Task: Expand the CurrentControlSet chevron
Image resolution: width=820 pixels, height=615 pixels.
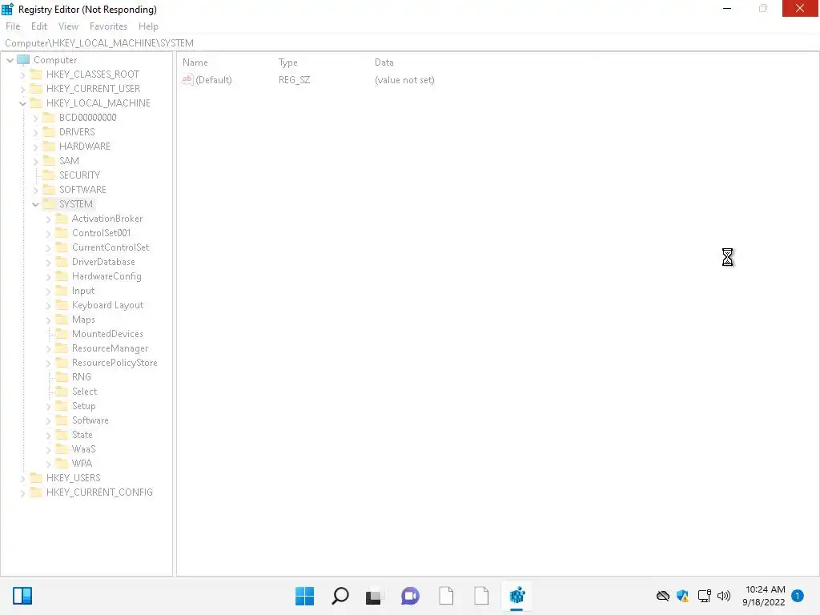Action: pyautogui.click(x=48, y=248)
